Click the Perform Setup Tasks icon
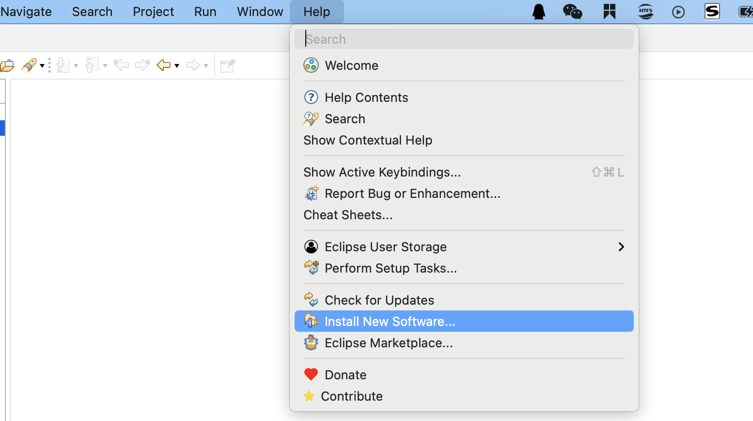Image resolution: width=753 pixels, height=421 pixels. tap(311, 268)
